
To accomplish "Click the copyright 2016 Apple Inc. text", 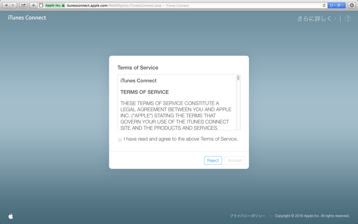I will pyautogui.click(x=312, y=216).
